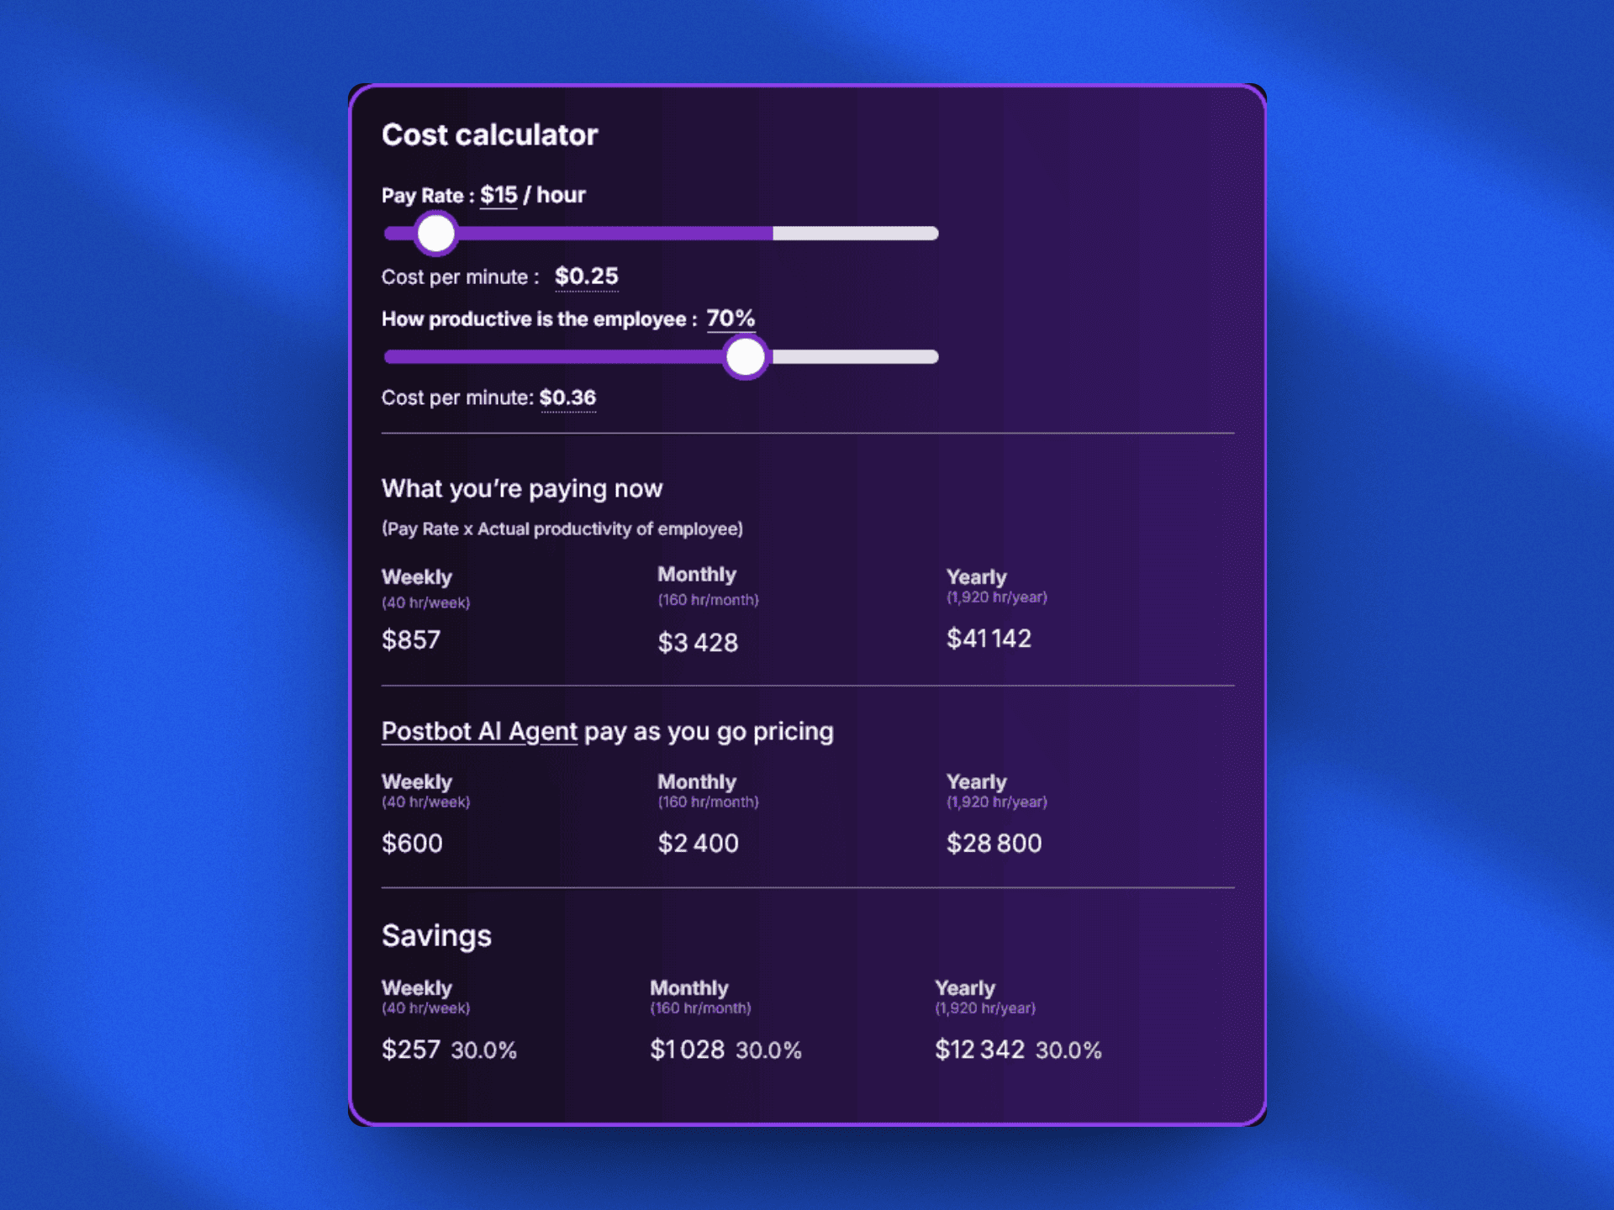Select the $2 400 monthly Postbot price

point(698,843)
